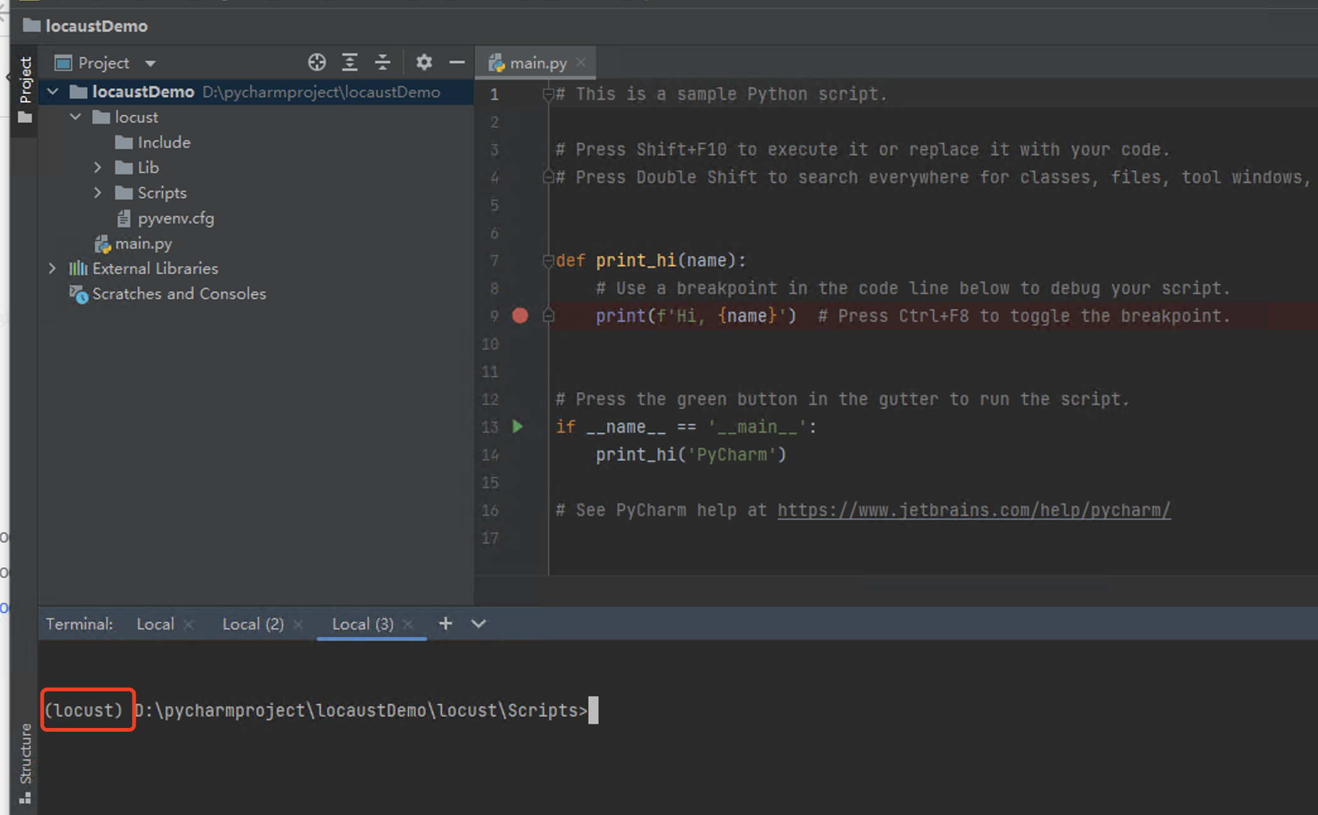Click the Collapse All icon in Project toolbar
Screen dimensions: 1318x815
tap(383, 62)
